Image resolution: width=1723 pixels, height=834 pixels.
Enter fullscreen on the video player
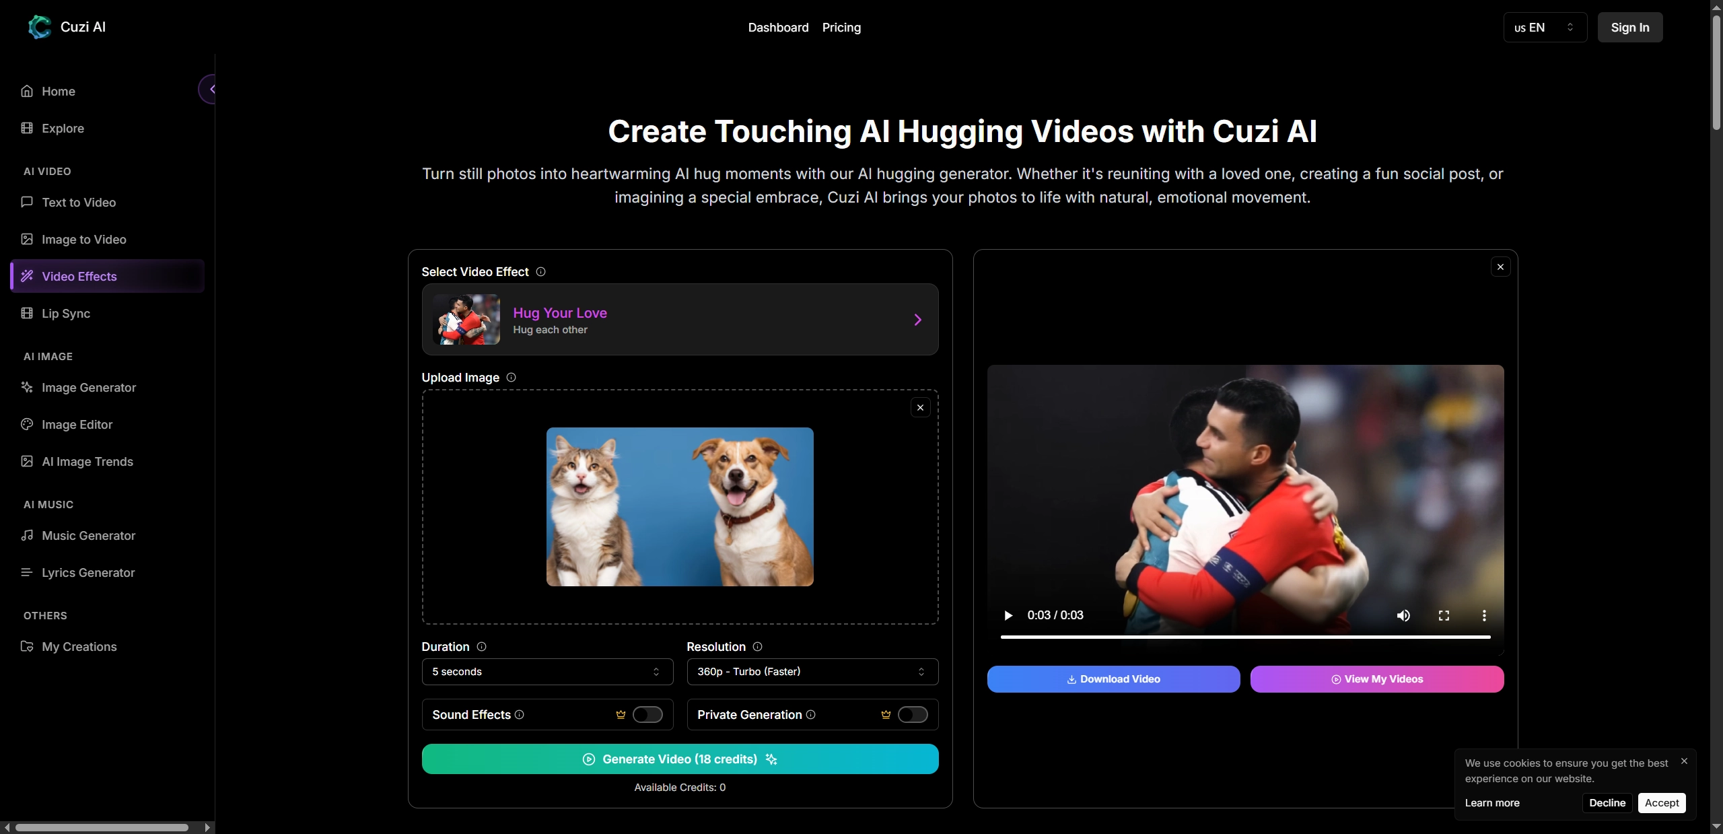1444,615
